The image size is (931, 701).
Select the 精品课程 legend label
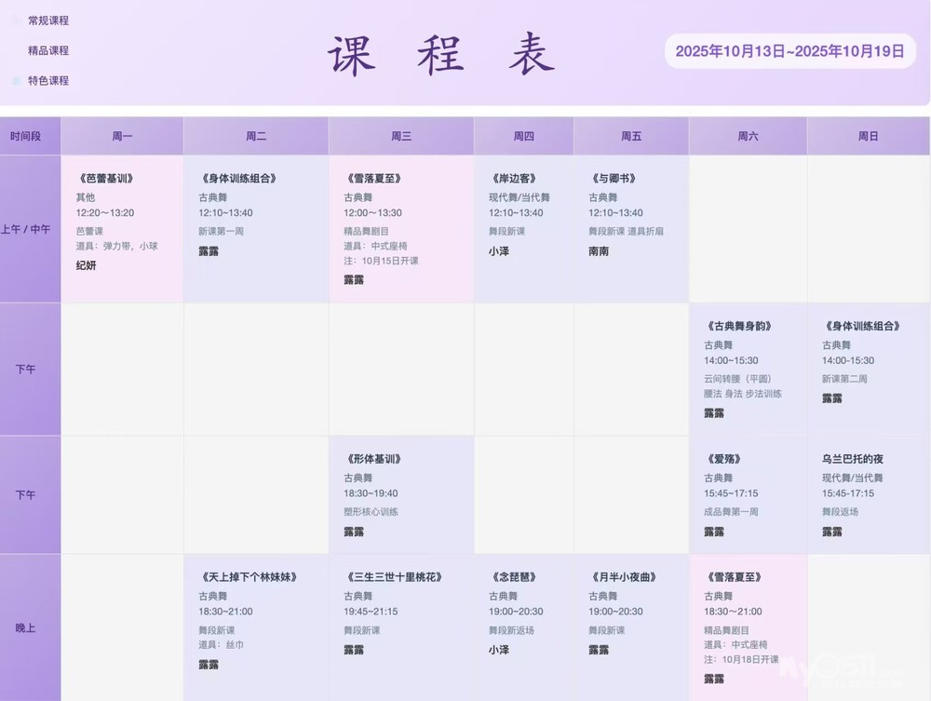[x=48, y=51]
